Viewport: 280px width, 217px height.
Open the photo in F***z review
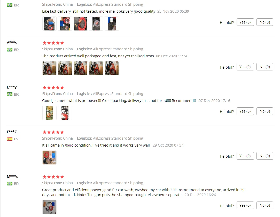[x=49, y=157]
